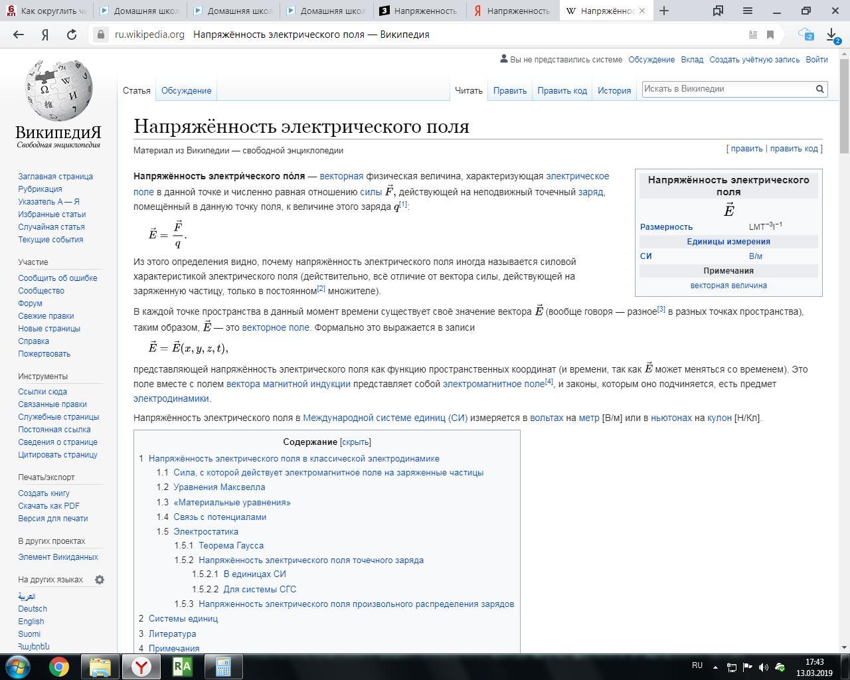Open the cloud sync icon in toolbar
This screenshot has height=680, width=850.
tap(806, 35)
